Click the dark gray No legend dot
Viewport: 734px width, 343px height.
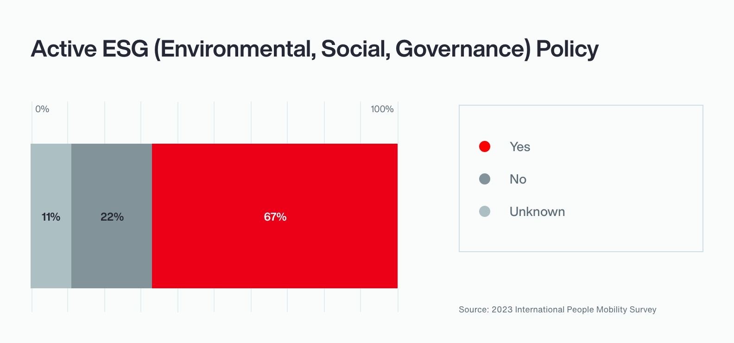485,179
